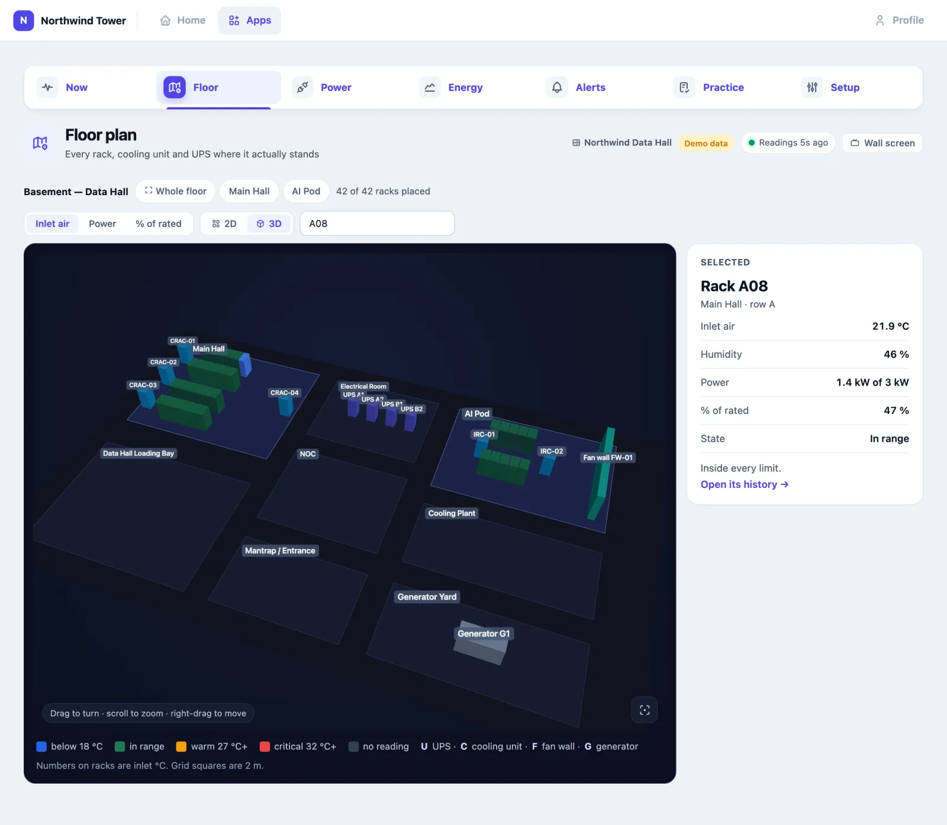Open Rack A08 history link

click(745, 484)
